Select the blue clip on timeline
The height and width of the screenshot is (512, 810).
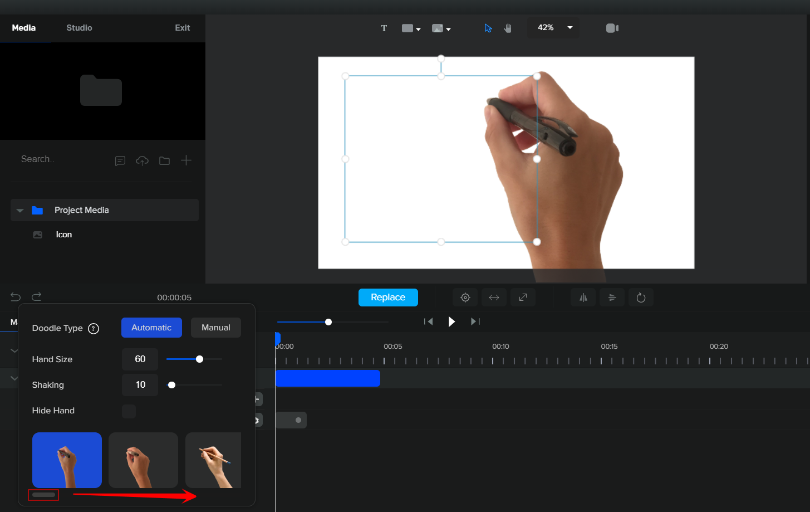point(328,378)
